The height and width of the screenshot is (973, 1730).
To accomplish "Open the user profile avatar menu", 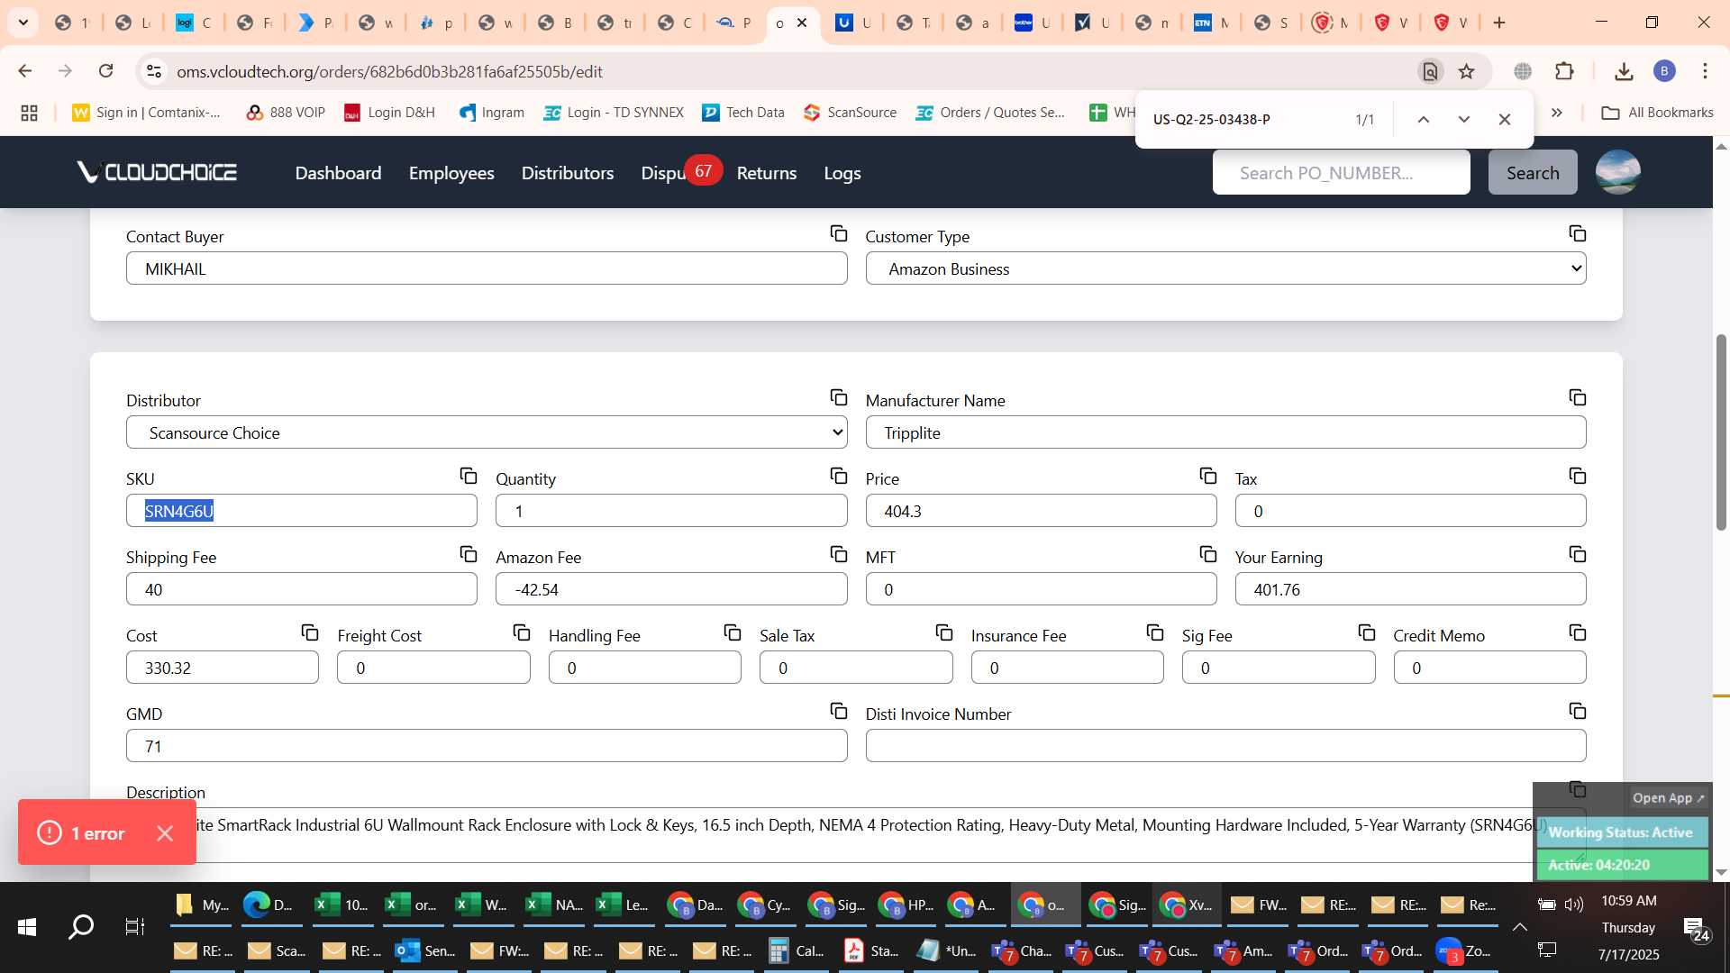I will [x=1618, y=172].
